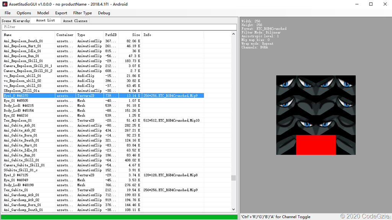Open the Export menu

click(61, 13)
